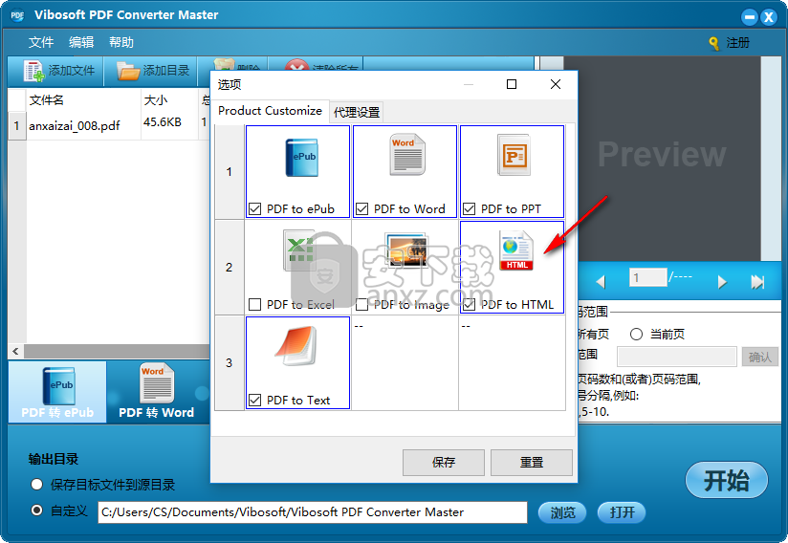Screen dimensions: 788x543
Task: Click row header 2 in options grid
Action: tap(230, 268)
